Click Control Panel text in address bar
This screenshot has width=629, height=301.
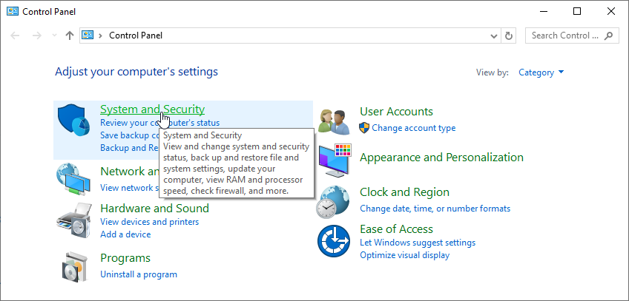(x=136, y=35)
